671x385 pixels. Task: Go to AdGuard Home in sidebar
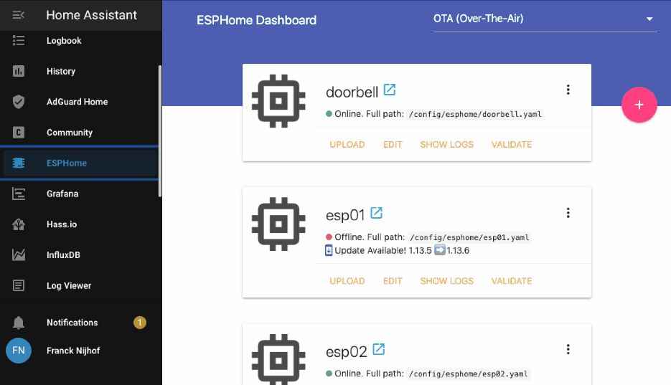(x=77, y=102)
